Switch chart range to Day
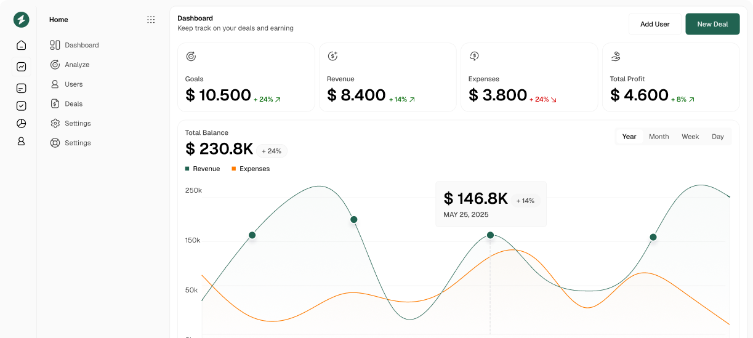Image resolution: width=753 pixels, height=338 pixels. coord(718,137)
